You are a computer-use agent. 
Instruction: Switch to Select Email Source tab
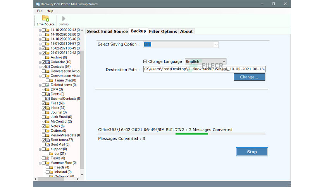click(107, 32)
